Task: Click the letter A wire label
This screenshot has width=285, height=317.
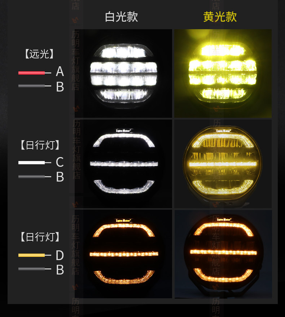Action: coord(60,71)
